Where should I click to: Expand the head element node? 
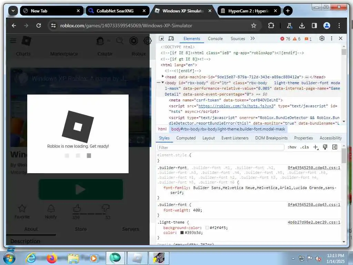(163, 77)
